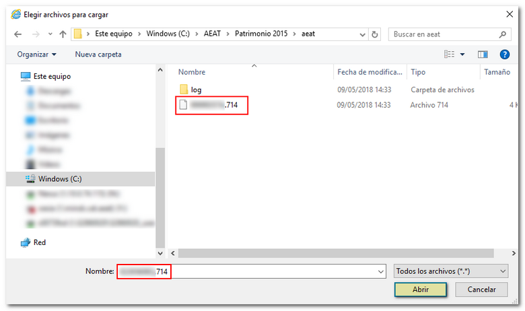The image size is (525, 311).
Task: Expand the address bar path dropdown
Action: [x=361, y=34]
